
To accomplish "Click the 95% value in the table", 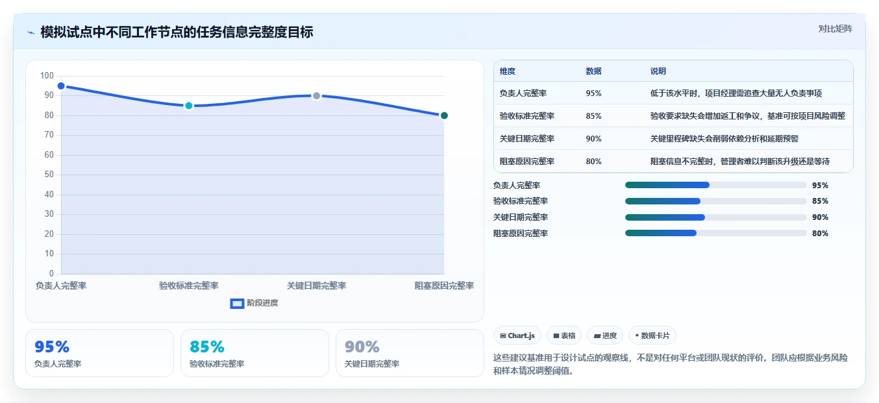I will click(593, 93).
